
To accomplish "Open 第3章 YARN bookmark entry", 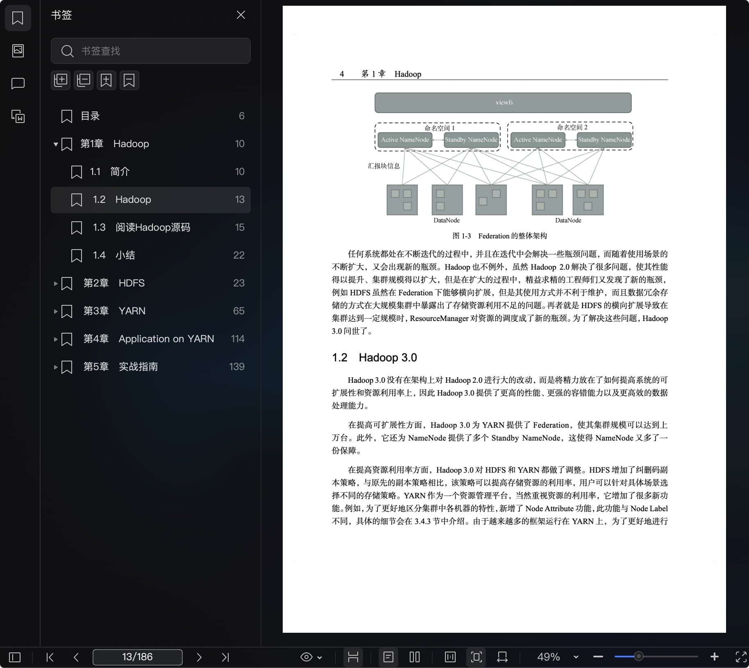I will tap(151, 311).
